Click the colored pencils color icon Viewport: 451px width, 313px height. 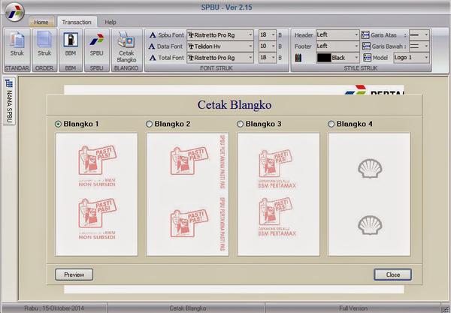point(298,58)
